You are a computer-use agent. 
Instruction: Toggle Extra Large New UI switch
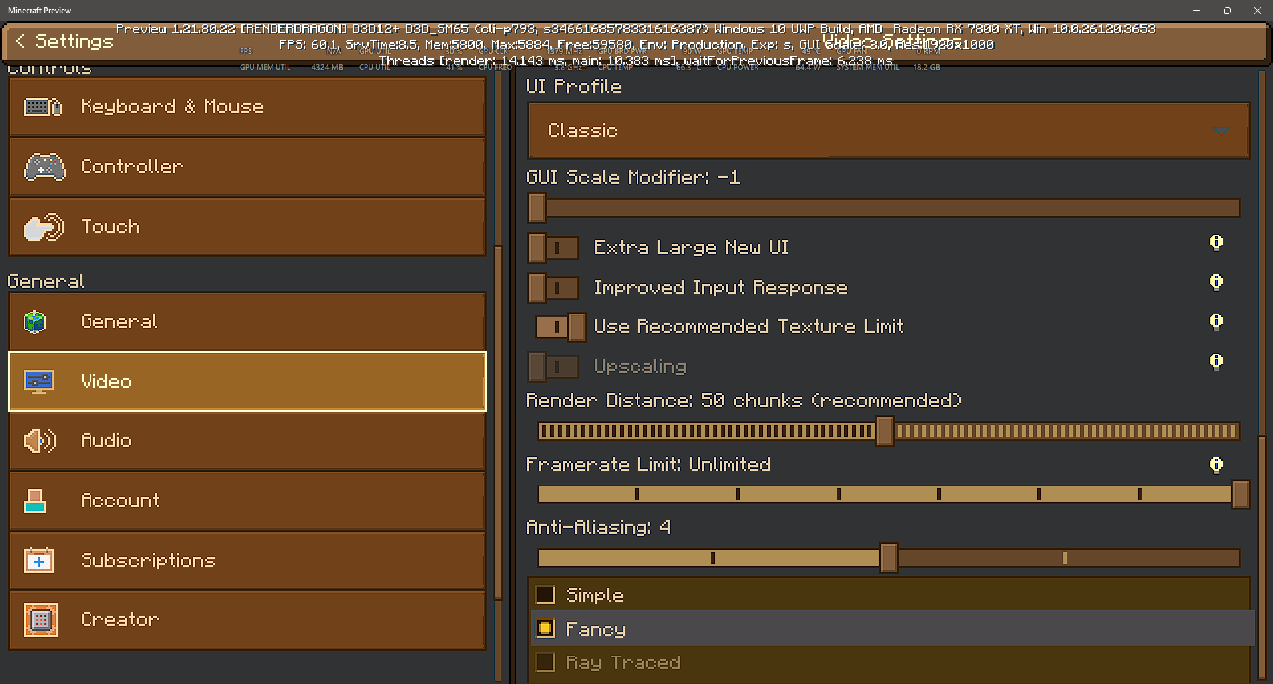coord(554,248)
